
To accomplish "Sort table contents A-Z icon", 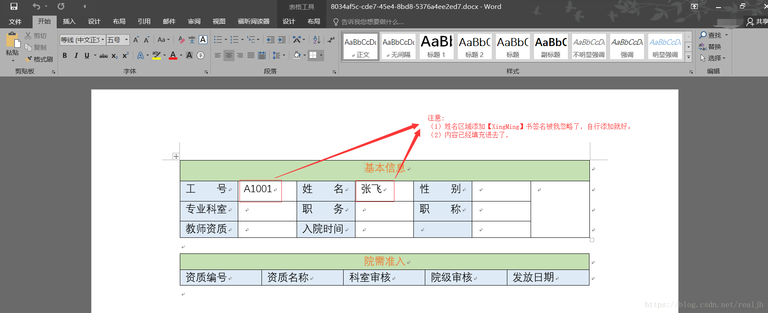I will (x=317, y=40).
